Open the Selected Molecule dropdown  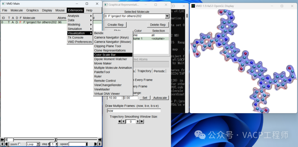click(167, 16)
